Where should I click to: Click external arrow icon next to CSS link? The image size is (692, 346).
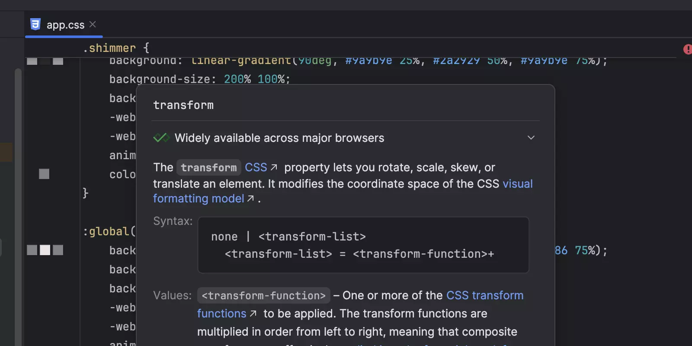pos(274,167)
